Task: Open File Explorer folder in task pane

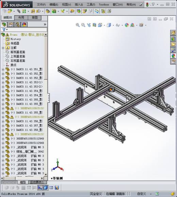Action: point(173,44)
